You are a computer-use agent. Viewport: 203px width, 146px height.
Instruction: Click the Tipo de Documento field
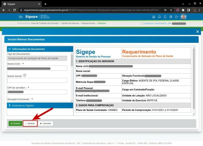coord(37,58)
